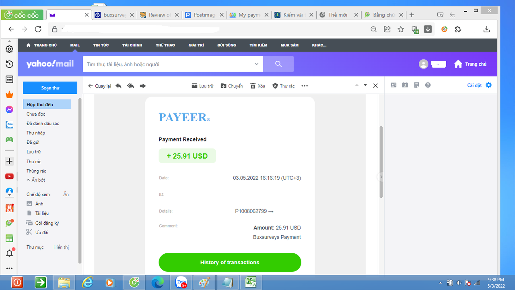This screenshot has width=515, height=290.
Task: Show folders next to Thư mục
Action: [61, 247]
